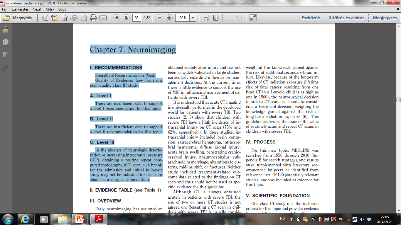Click the convert file to PDF icon
Screen dimensions: 401x225
click(45, 18)
